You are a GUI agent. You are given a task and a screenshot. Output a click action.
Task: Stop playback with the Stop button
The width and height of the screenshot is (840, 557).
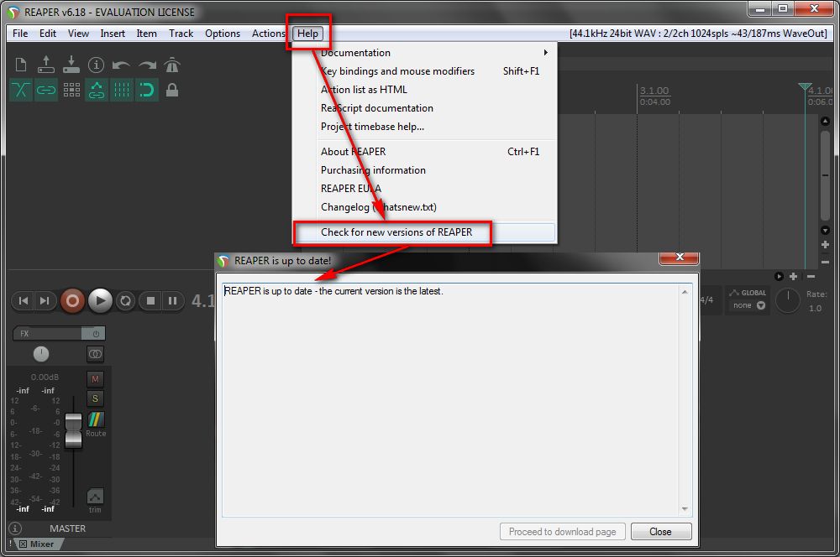coord(150,300)
